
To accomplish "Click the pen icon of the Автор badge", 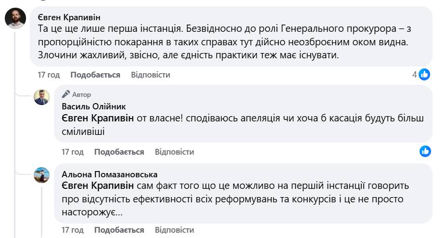I will [66, 94].
